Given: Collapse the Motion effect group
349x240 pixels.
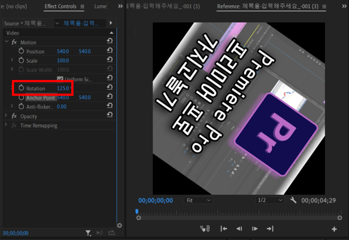Looking at the screenshot, I should (7, 42).
